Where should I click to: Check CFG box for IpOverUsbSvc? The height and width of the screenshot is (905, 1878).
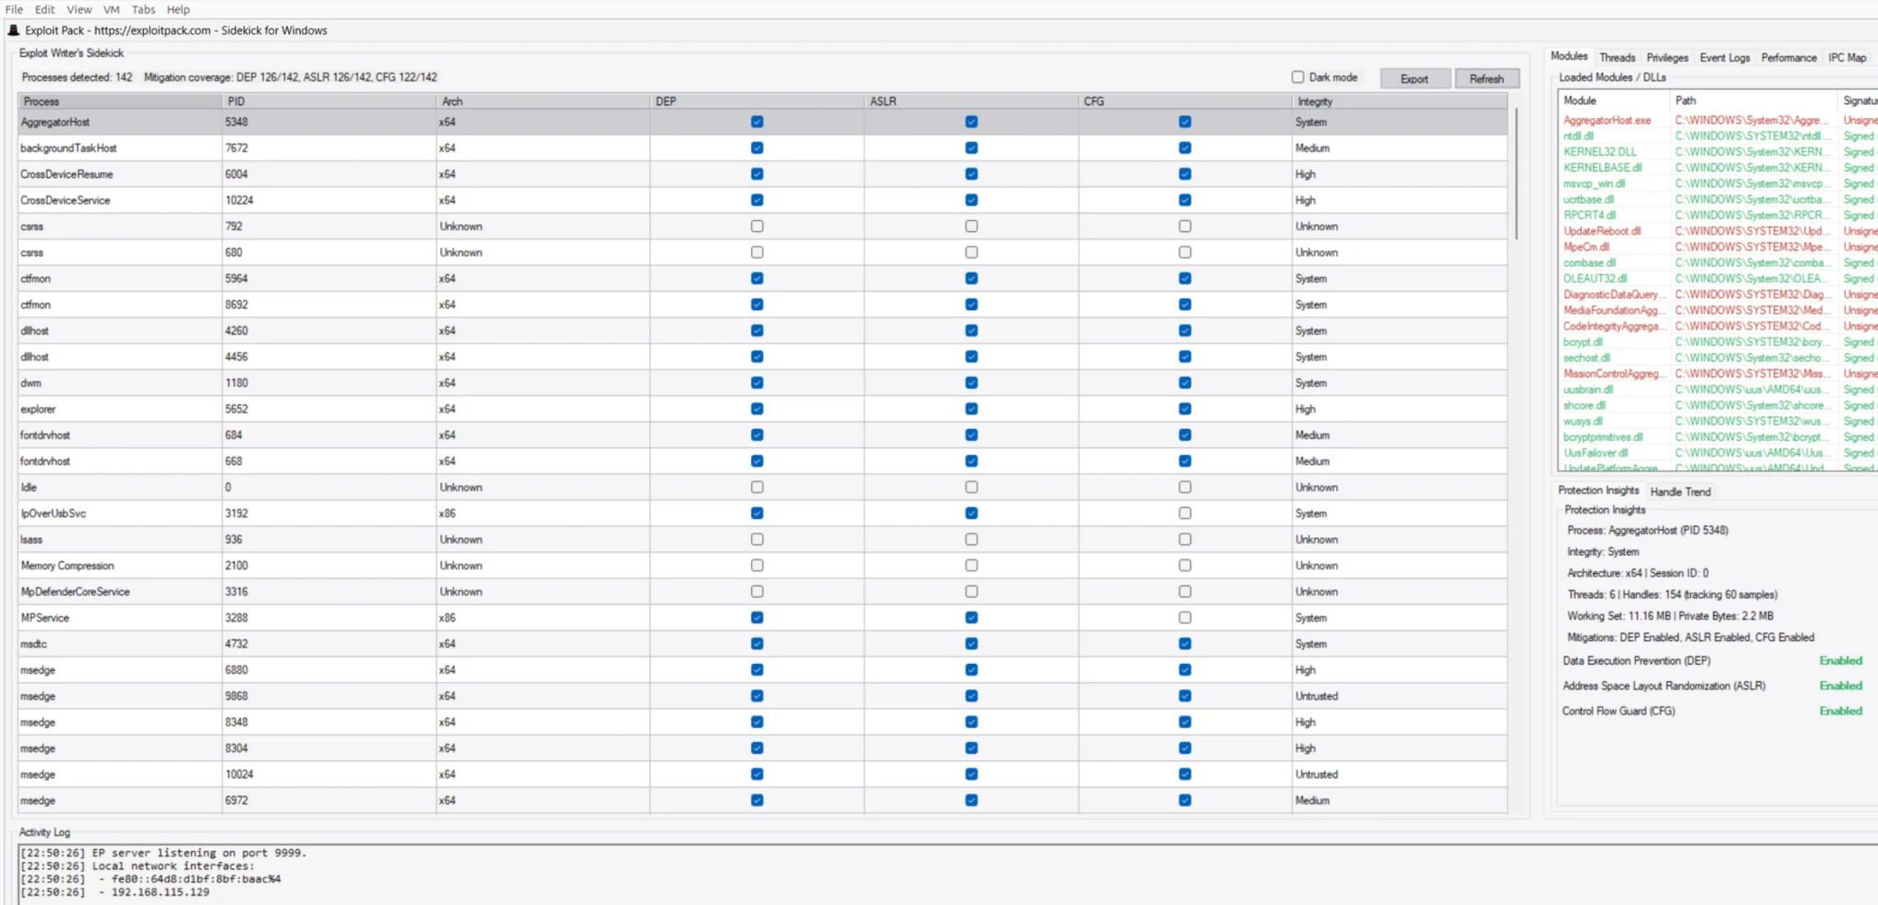click(1185, 513)
